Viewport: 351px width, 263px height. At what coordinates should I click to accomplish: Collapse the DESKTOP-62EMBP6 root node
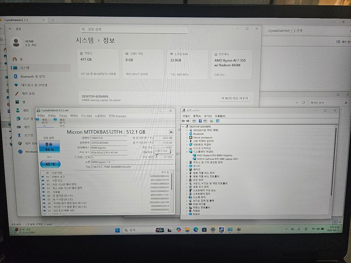(x=183, y=127)
